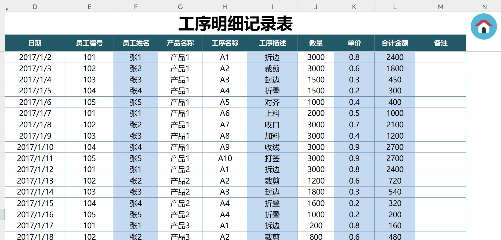Select total amount cell 720
This screenshot has width=501, height=240.
point(395,181)
